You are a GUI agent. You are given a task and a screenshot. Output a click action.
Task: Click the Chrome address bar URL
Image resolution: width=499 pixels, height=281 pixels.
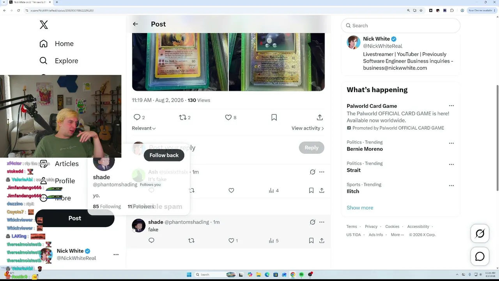click(62, 11)
